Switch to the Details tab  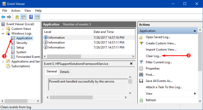[x=64, y=72]
